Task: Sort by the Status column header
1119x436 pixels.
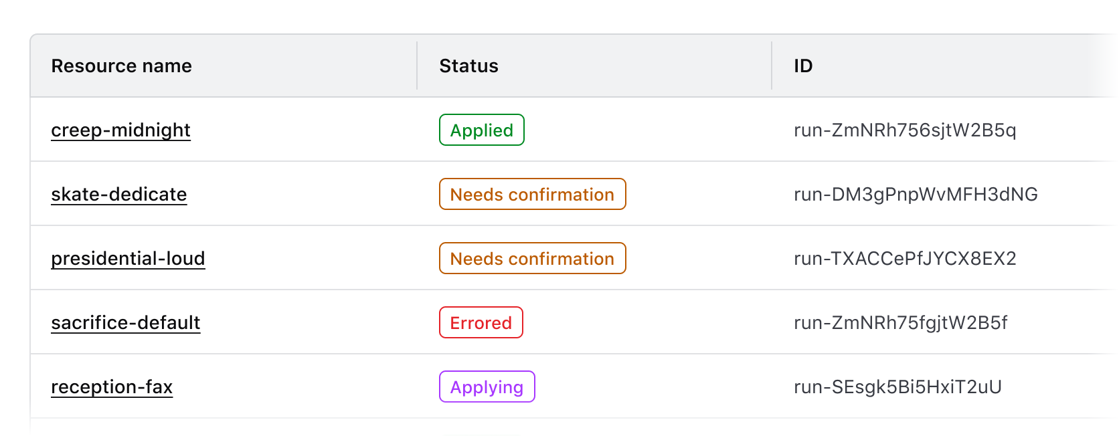Action: pyautogui.click(x=468, y=66)
